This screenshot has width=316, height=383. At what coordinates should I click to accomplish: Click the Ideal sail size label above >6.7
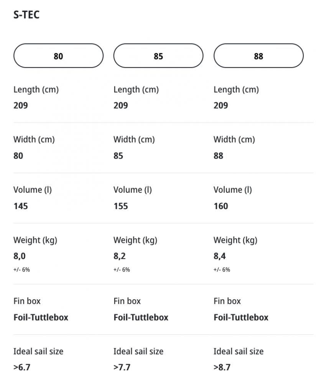38,351
